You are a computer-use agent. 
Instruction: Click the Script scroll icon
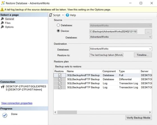pyautogui.click(x=51, y=15)
